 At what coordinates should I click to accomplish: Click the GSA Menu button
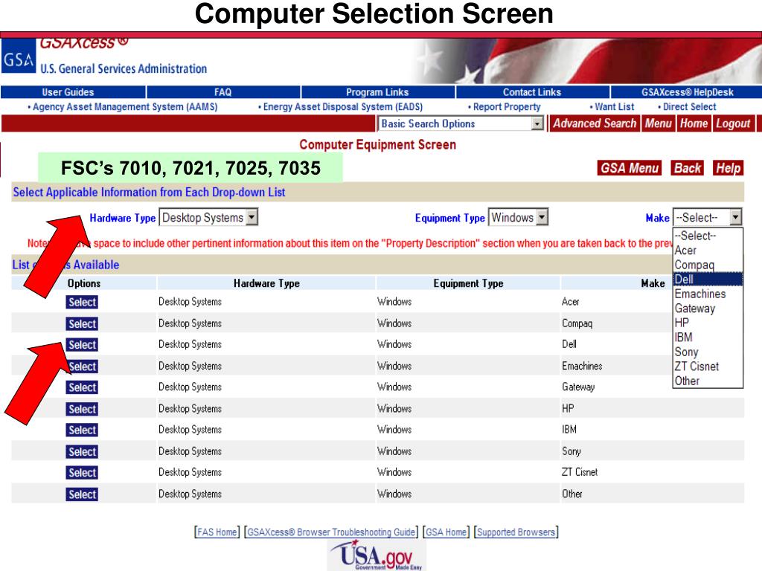click(630, 169)
